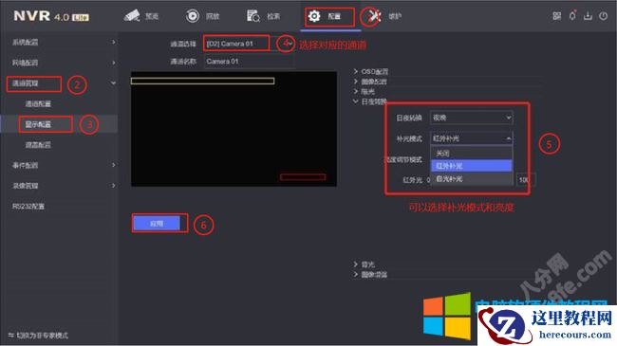Select 通道管理 in the sidebar
This screenshot has width=617, height=346.
tap(26, 83)
